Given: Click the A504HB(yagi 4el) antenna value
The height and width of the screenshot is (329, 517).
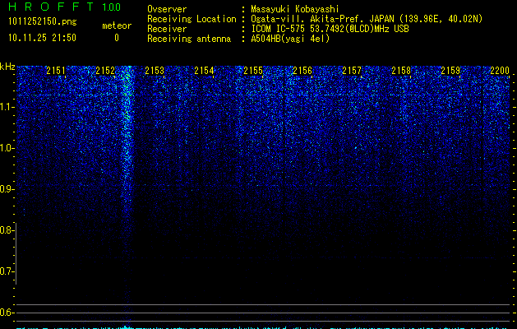Looking at the screenshot, I should (290, 39).
